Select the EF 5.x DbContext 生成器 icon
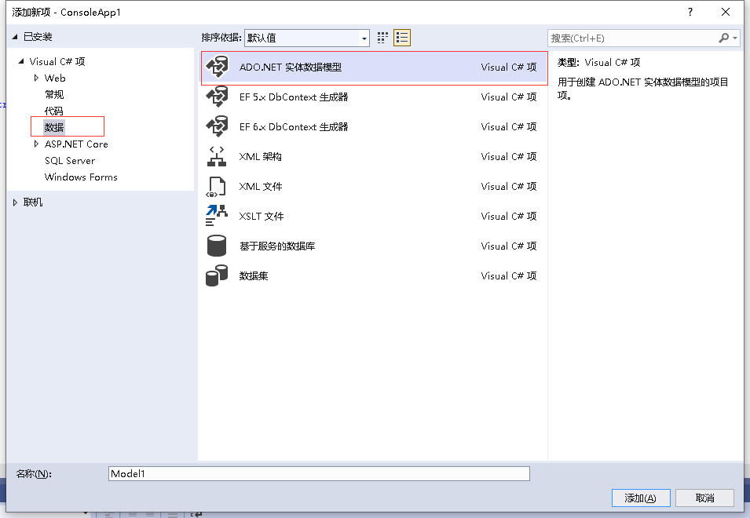 218,97
